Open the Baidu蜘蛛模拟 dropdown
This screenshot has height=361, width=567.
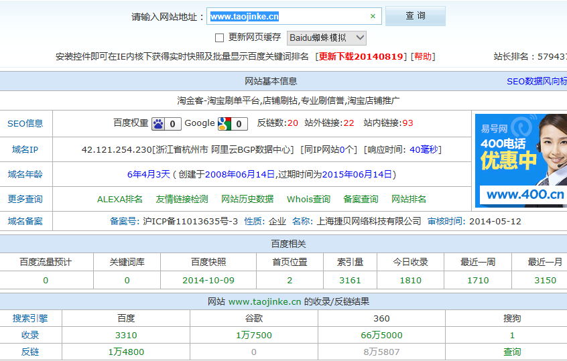click(326, 38)
